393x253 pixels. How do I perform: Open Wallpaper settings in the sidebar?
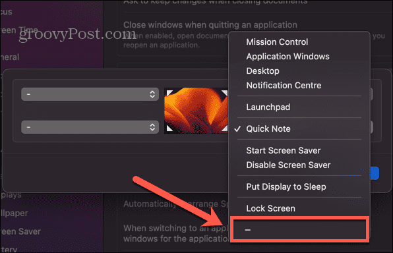tap(14, 213)
